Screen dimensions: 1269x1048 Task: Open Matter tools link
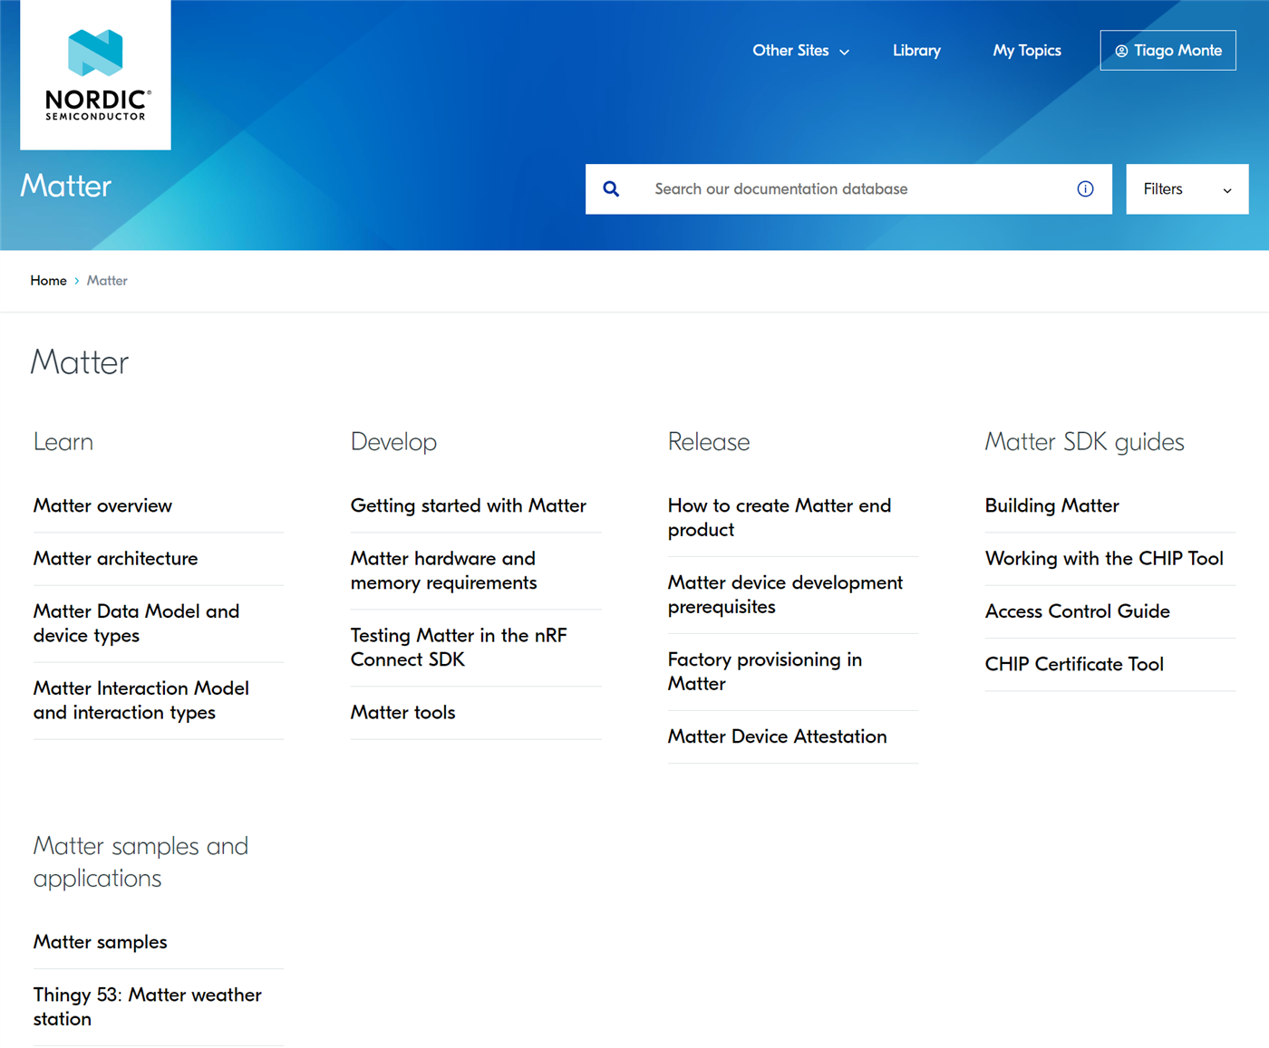click(x=402, y=712)
